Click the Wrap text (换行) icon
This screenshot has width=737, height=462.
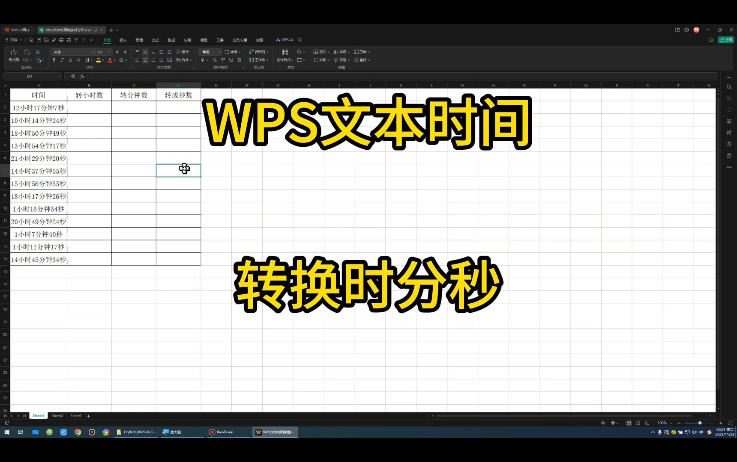click(x=182, y=51)
